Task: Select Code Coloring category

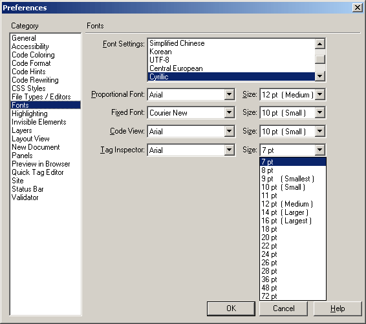Action: (33, 55)
